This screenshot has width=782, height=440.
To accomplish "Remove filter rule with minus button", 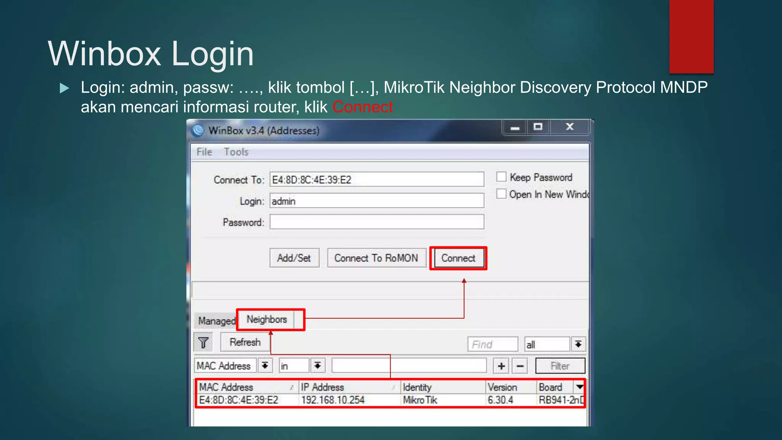I will tap(520, 366).
